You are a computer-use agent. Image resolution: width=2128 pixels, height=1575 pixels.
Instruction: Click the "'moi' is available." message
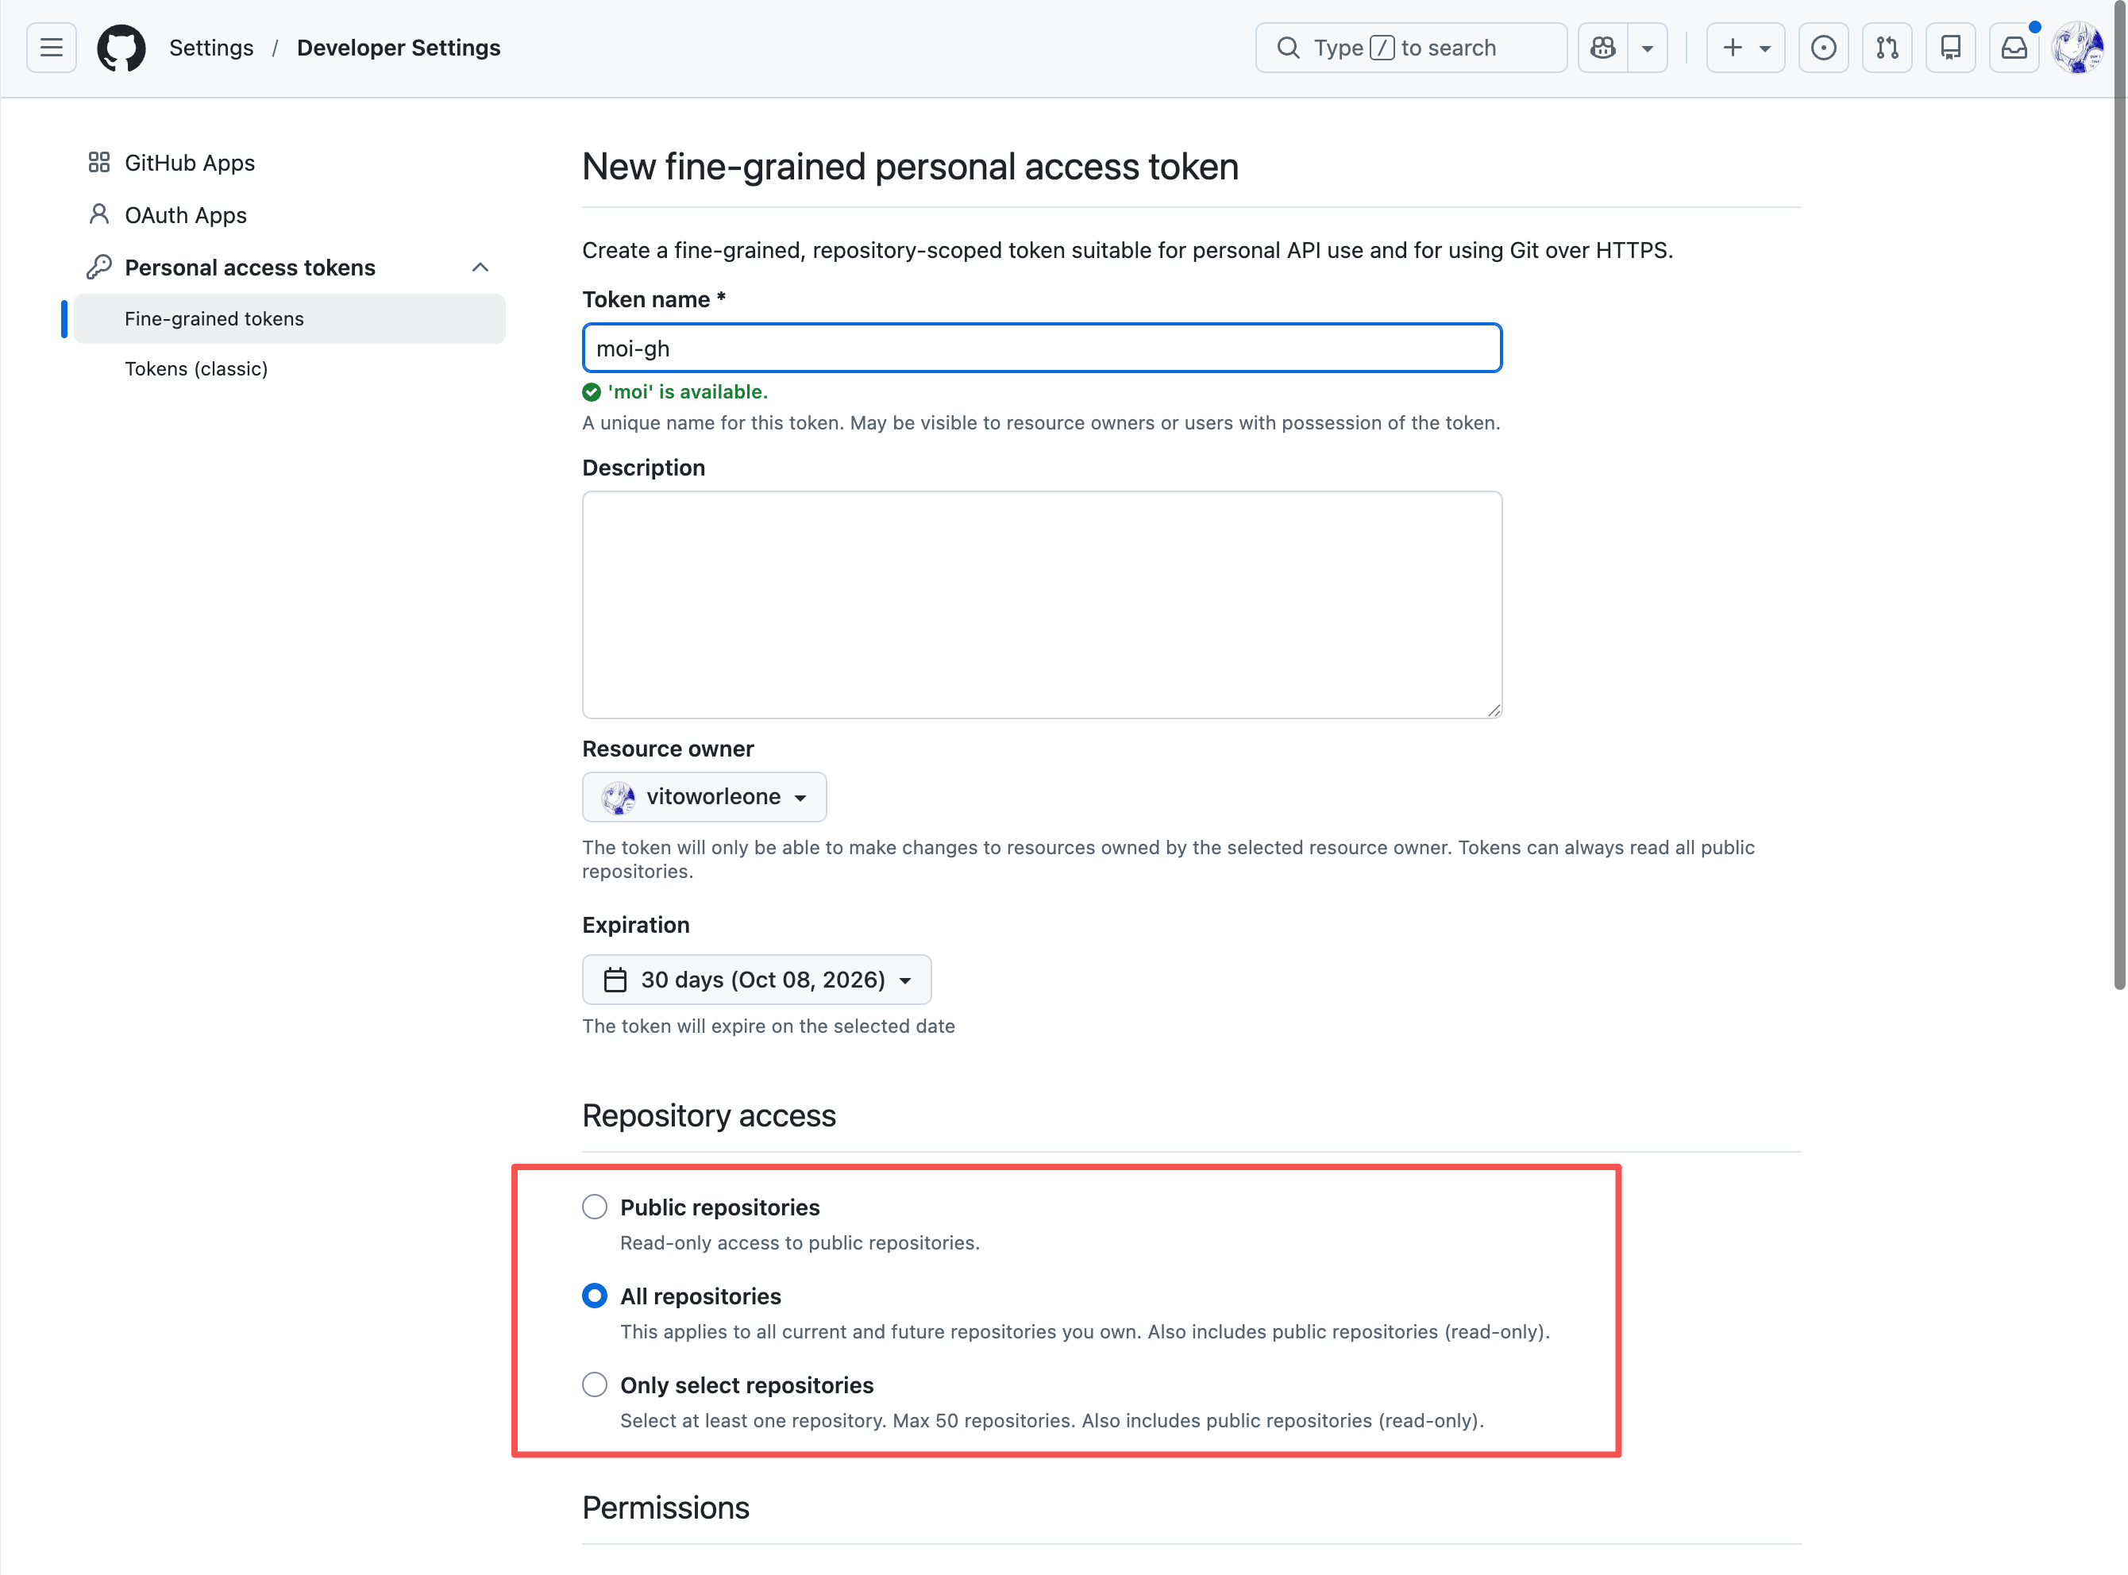[688, 392]
